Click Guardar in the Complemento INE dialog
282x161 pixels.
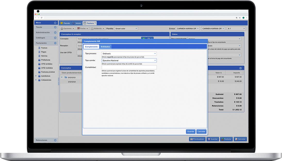(x=191, y=132)
